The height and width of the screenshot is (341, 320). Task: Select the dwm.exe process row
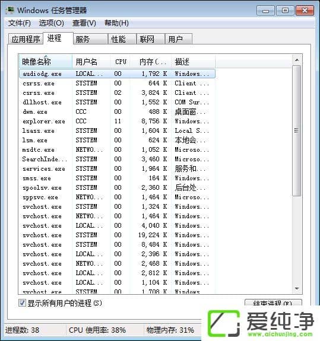pos(117,111)
